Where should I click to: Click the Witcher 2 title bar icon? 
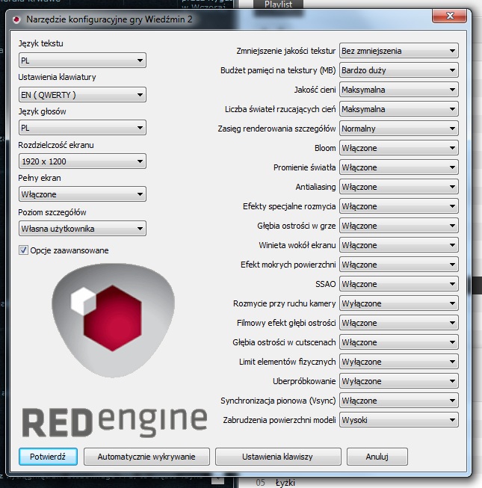coord(17,19)
